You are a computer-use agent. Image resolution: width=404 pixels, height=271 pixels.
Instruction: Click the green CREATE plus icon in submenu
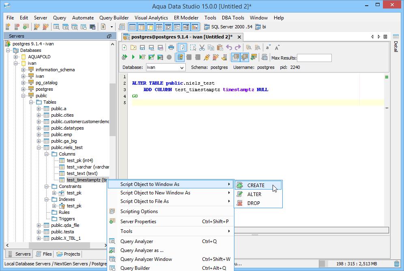point(240,185)
